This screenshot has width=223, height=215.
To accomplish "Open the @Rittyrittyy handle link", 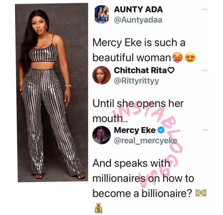I will coord(136,81).
